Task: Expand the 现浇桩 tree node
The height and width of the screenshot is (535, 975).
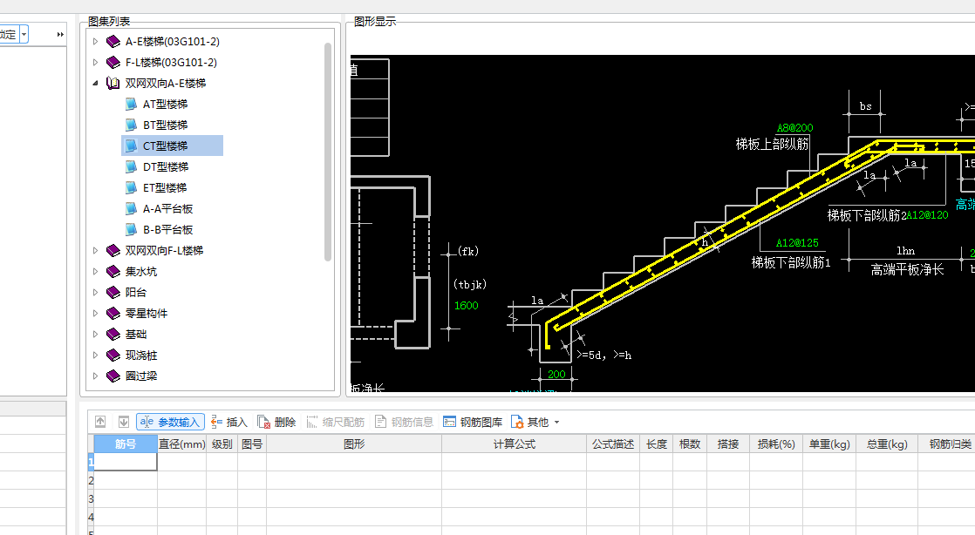Action: (x=95, y=355)
